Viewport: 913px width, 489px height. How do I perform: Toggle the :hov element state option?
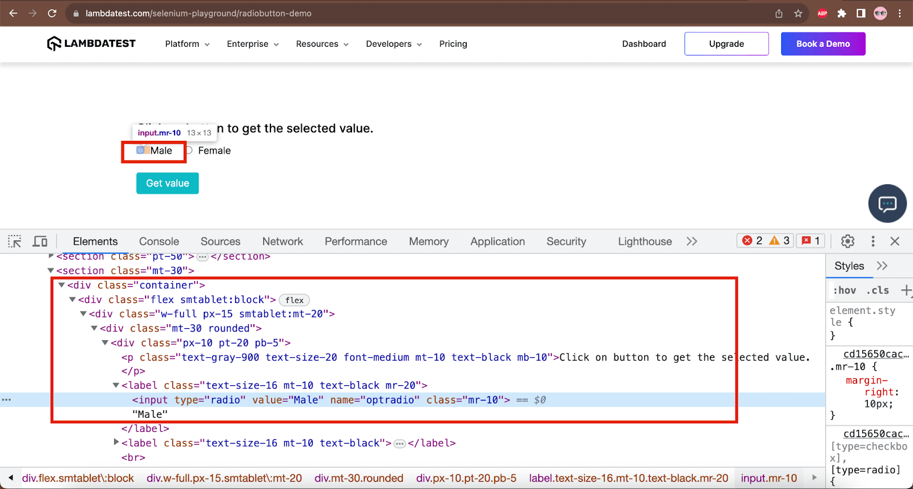click(845, 290)
